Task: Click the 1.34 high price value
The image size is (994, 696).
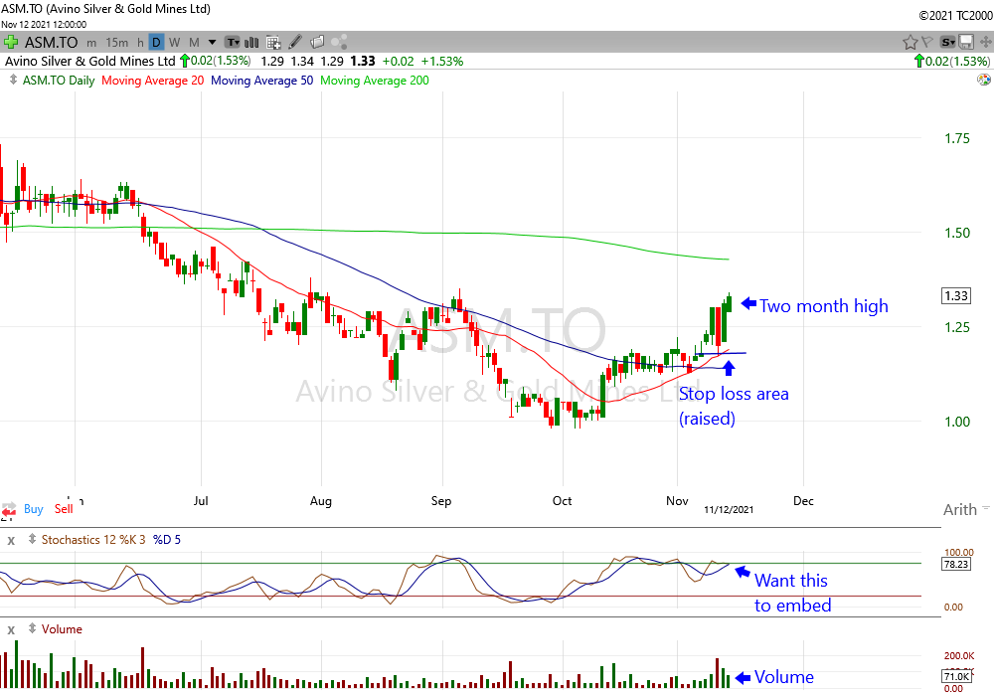Action: [x=302, y=62]
